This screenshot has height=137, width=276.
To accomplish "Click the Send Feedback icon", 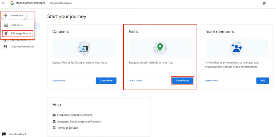I will coord(4,134).
